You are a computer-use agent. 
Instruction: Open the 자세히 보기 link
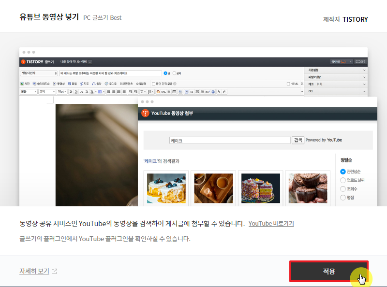(34, 271)
